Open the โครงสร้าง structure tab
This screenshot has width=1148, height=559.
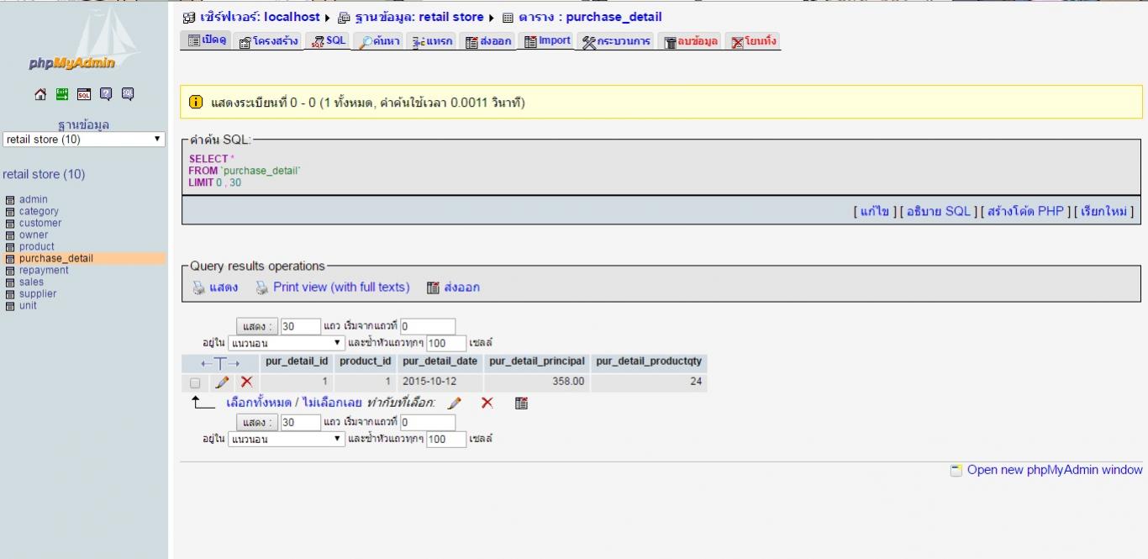click(x=268, y=41)
